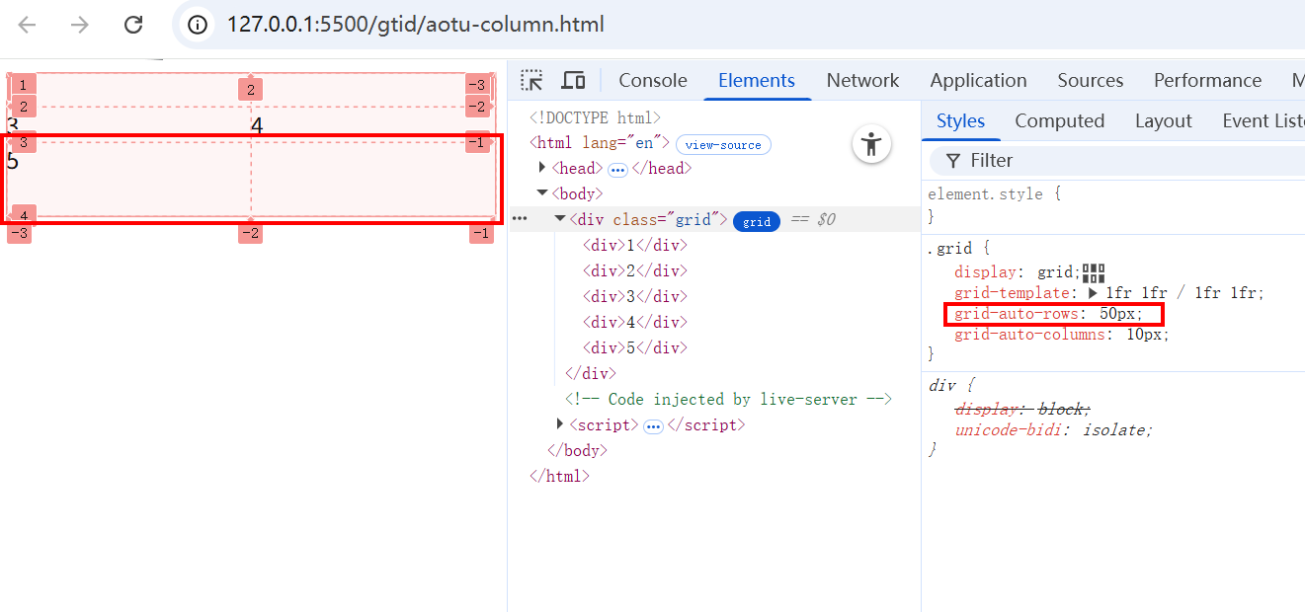Open the Event Listeners sub-tab
Screen dimensions: 1305x612
pos(1263,121)
